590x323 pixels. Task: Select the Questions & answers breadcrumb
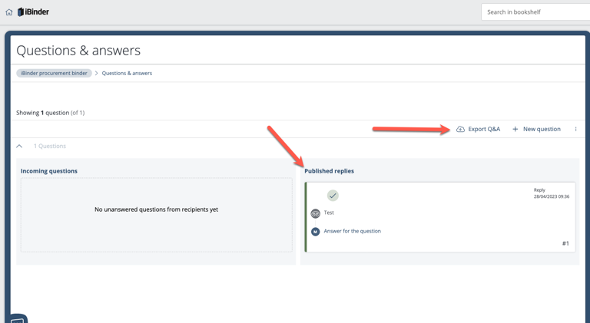tap(127, 74)
